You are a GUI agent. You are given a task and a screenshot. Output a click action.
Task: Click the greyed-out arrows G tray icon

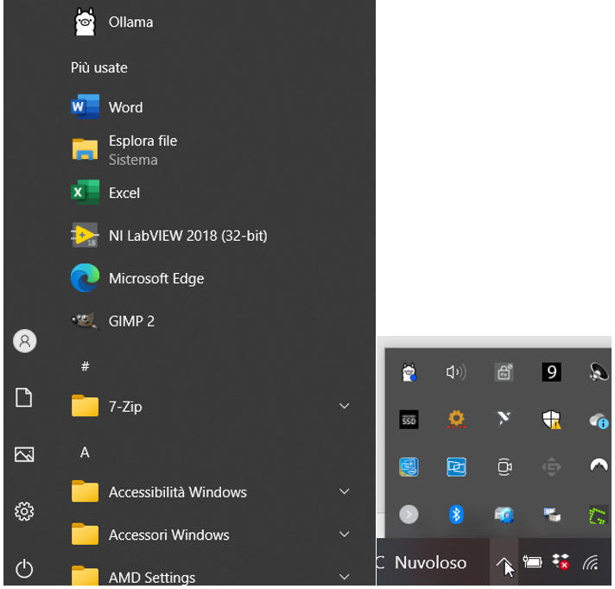tap(551, 467)
